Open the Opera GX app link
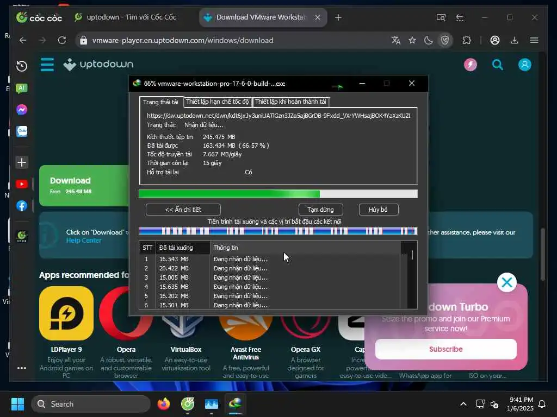 click(x=306, y=350)
